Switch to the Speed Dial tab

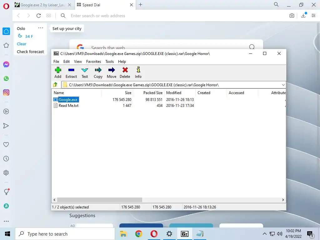tap(105, 5)
